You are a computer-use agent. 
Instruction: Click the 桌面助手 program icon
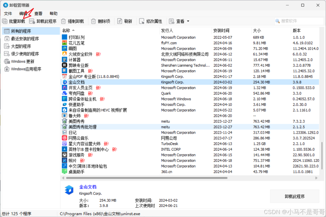[x=65, y=172]
